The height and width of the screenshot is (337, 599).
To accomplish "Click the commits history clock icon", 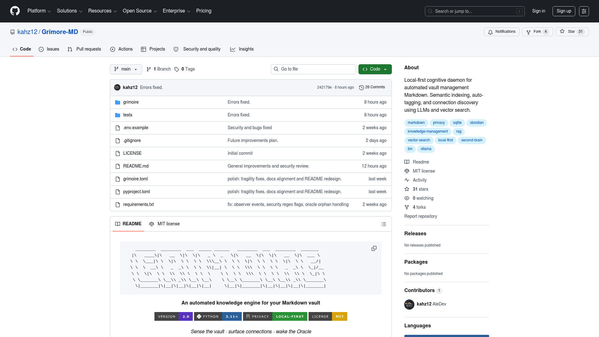I will click(362, 88).
